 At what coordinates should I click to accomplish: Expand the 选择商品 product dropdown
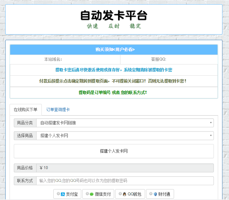(125, 136)
